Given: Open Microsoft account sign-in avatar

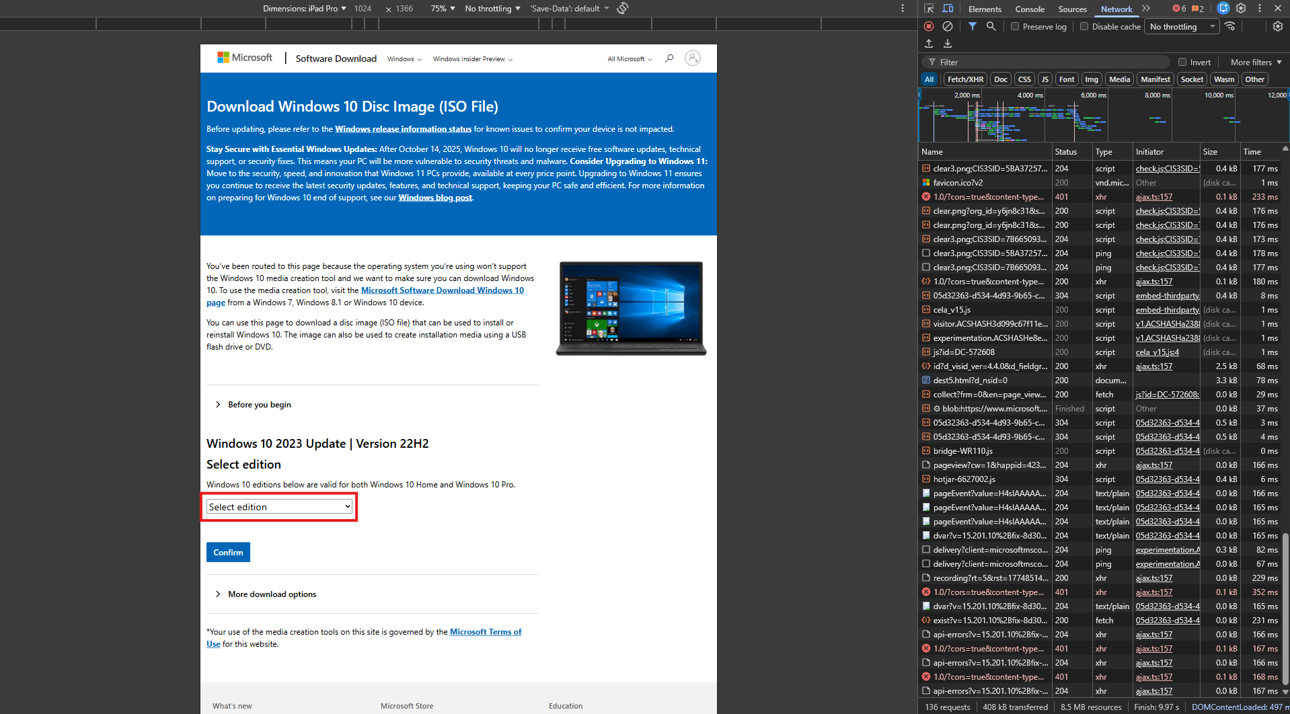Looking at the screenshot, I should pyautogui.click(x=693, y=58).
